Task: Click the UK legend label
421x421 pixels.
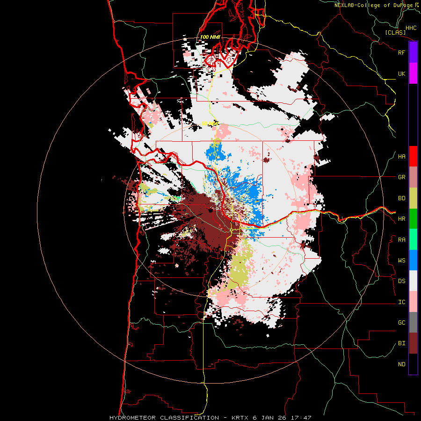Action: pyautogui.click(x=401, y=73)
